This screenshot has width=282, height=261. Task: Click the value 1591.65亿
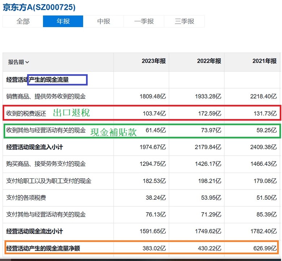click(x=153, y=231)
